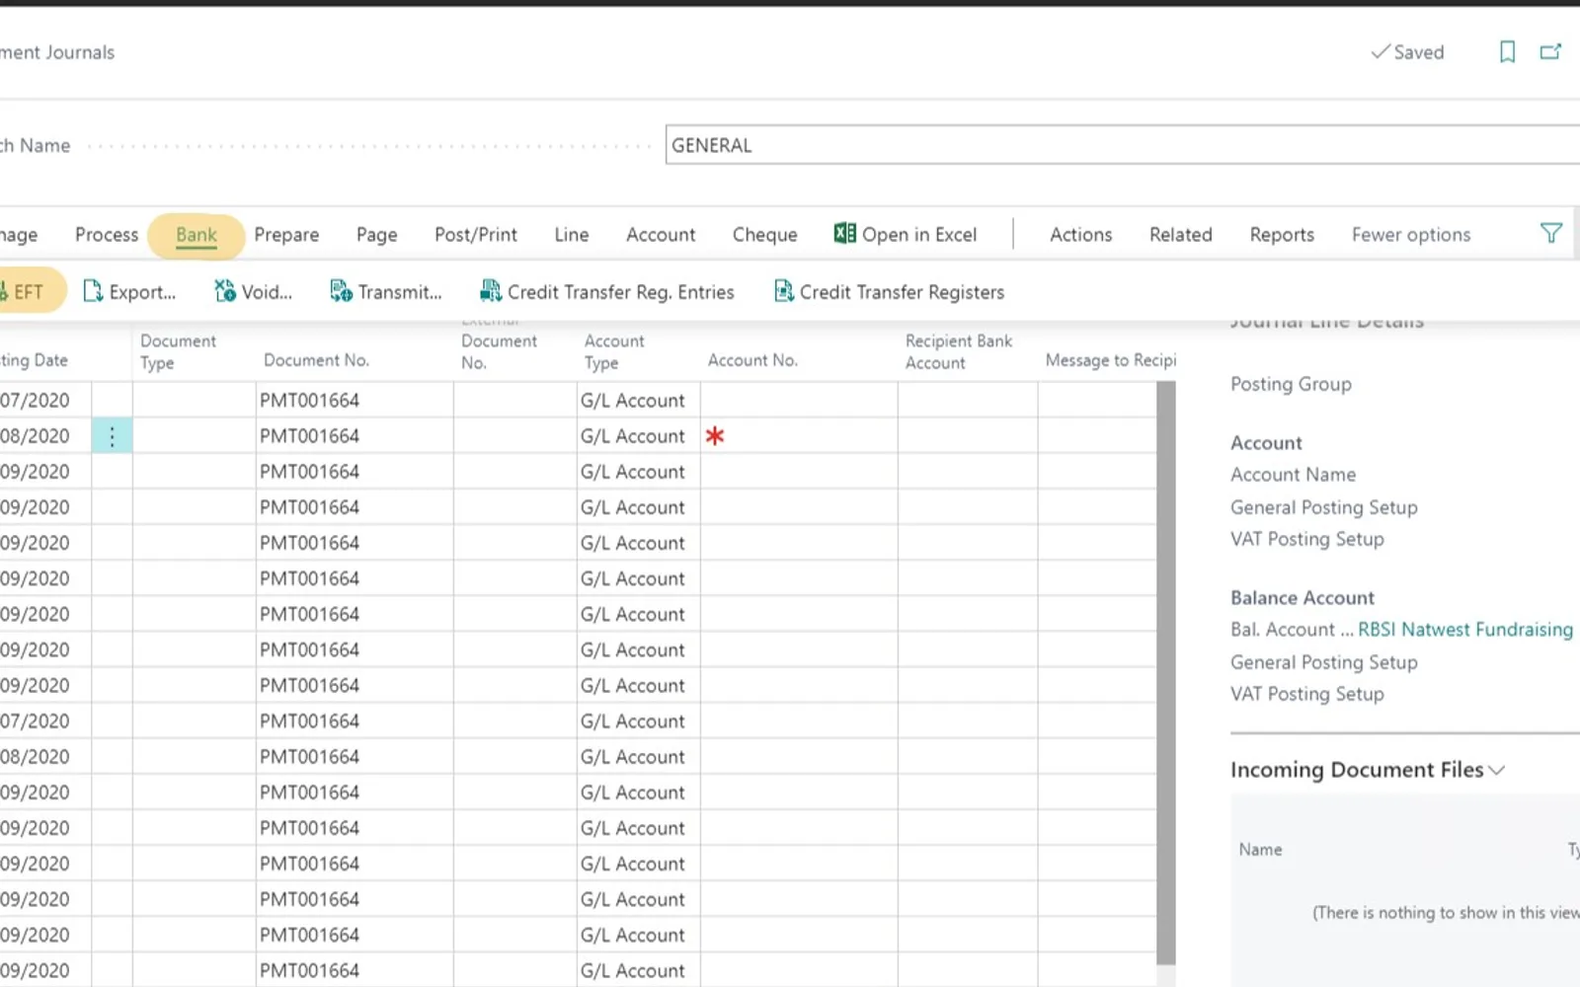Click Fewer options
Viewport: 1580px width, 987px height.
(x=1411, y=235)
